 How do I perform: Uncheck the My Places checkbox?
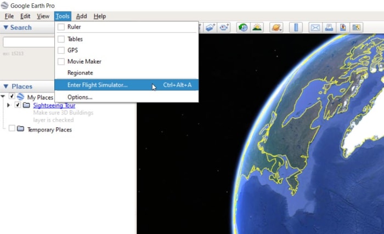coord(12,97)
